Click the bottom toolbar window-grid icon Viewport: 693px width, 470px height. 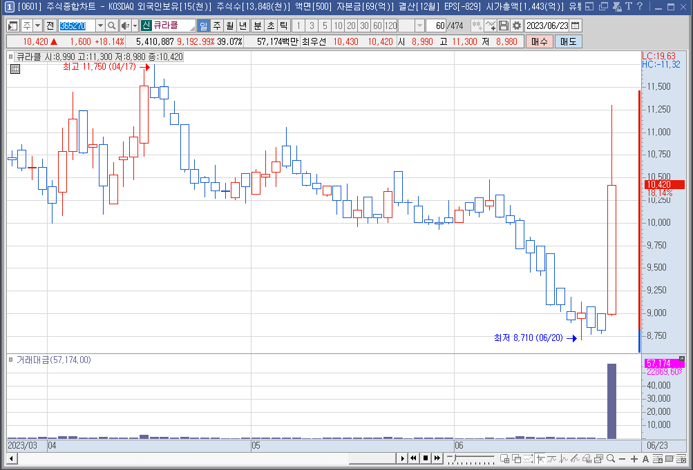(x=504, y=459)
